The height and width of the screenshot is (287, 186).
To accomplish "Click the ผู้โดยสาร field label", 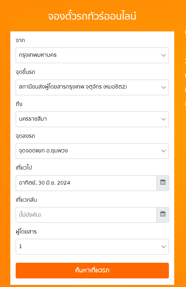I will tap(26, 232).
